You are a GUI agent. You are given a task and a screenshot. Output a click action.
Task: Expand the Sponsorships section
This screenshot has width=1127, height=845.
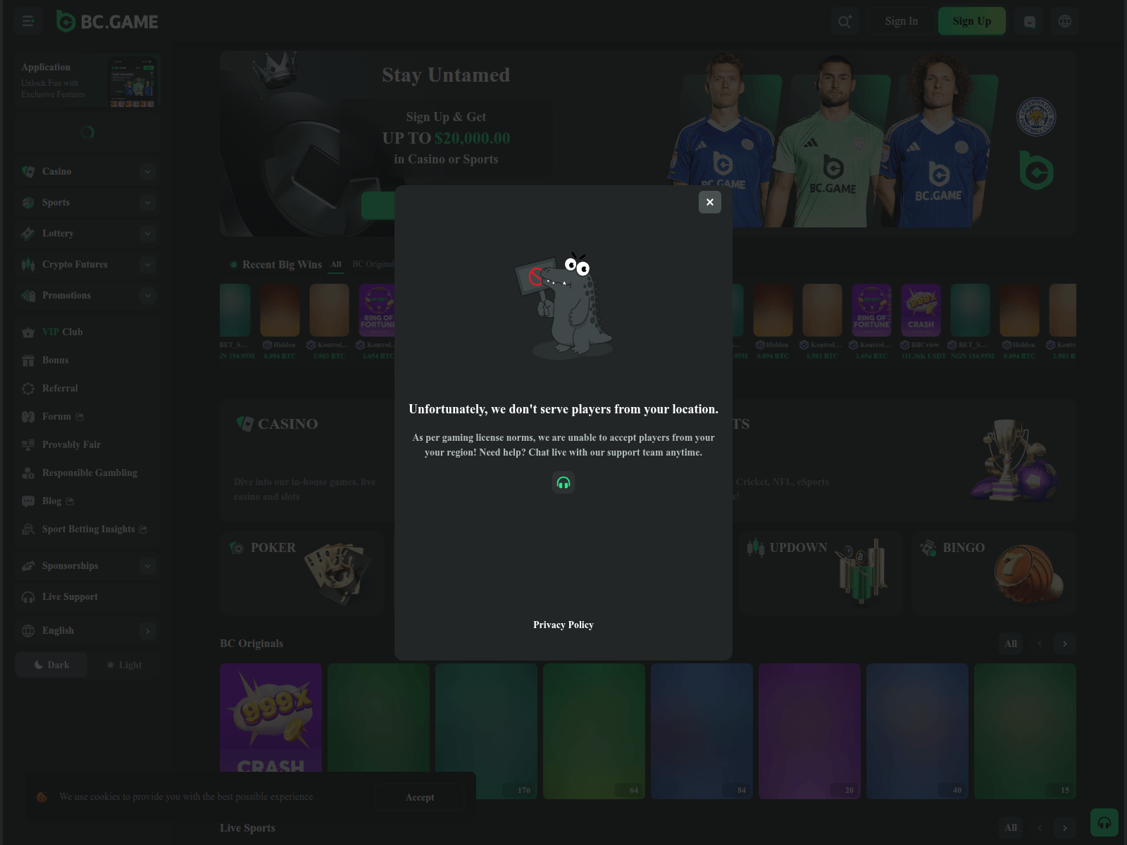click(x=87, y=565)
